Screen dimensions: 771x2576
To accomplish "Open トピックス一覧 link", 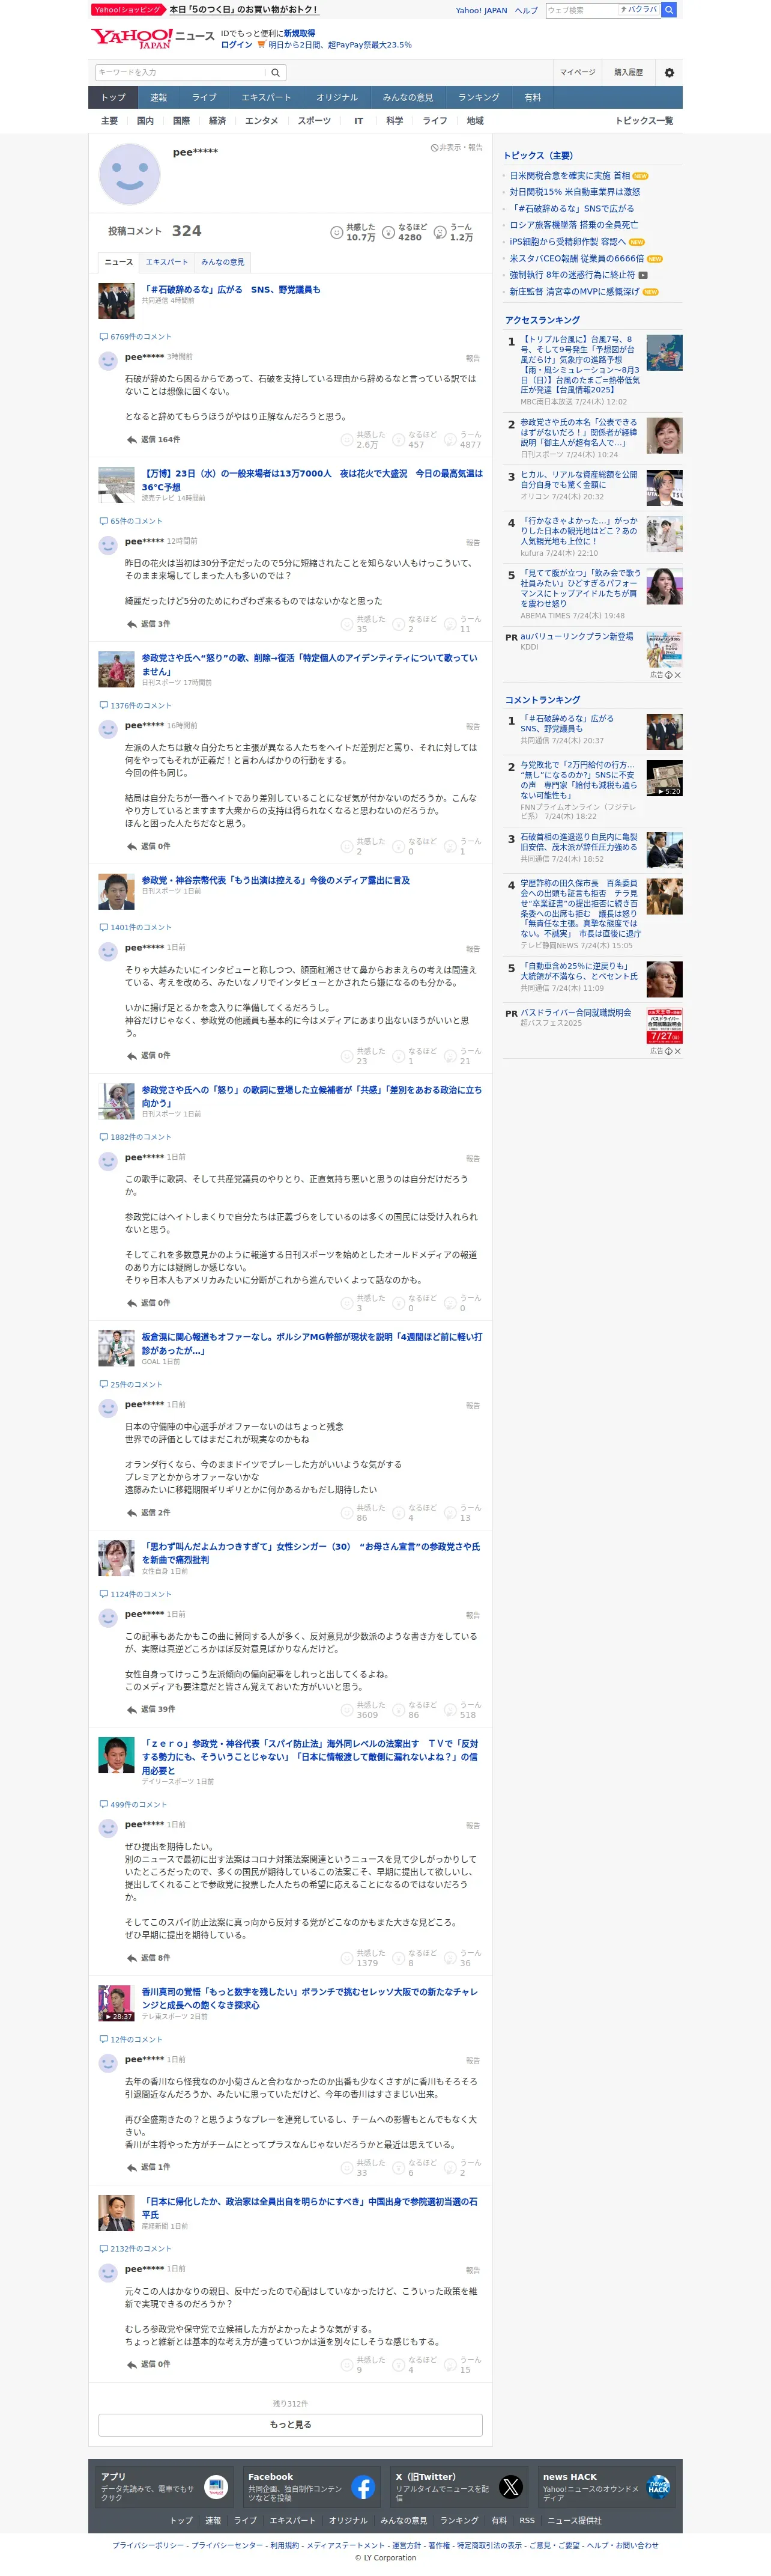I will pyautogui.click(x=644, y=121).
